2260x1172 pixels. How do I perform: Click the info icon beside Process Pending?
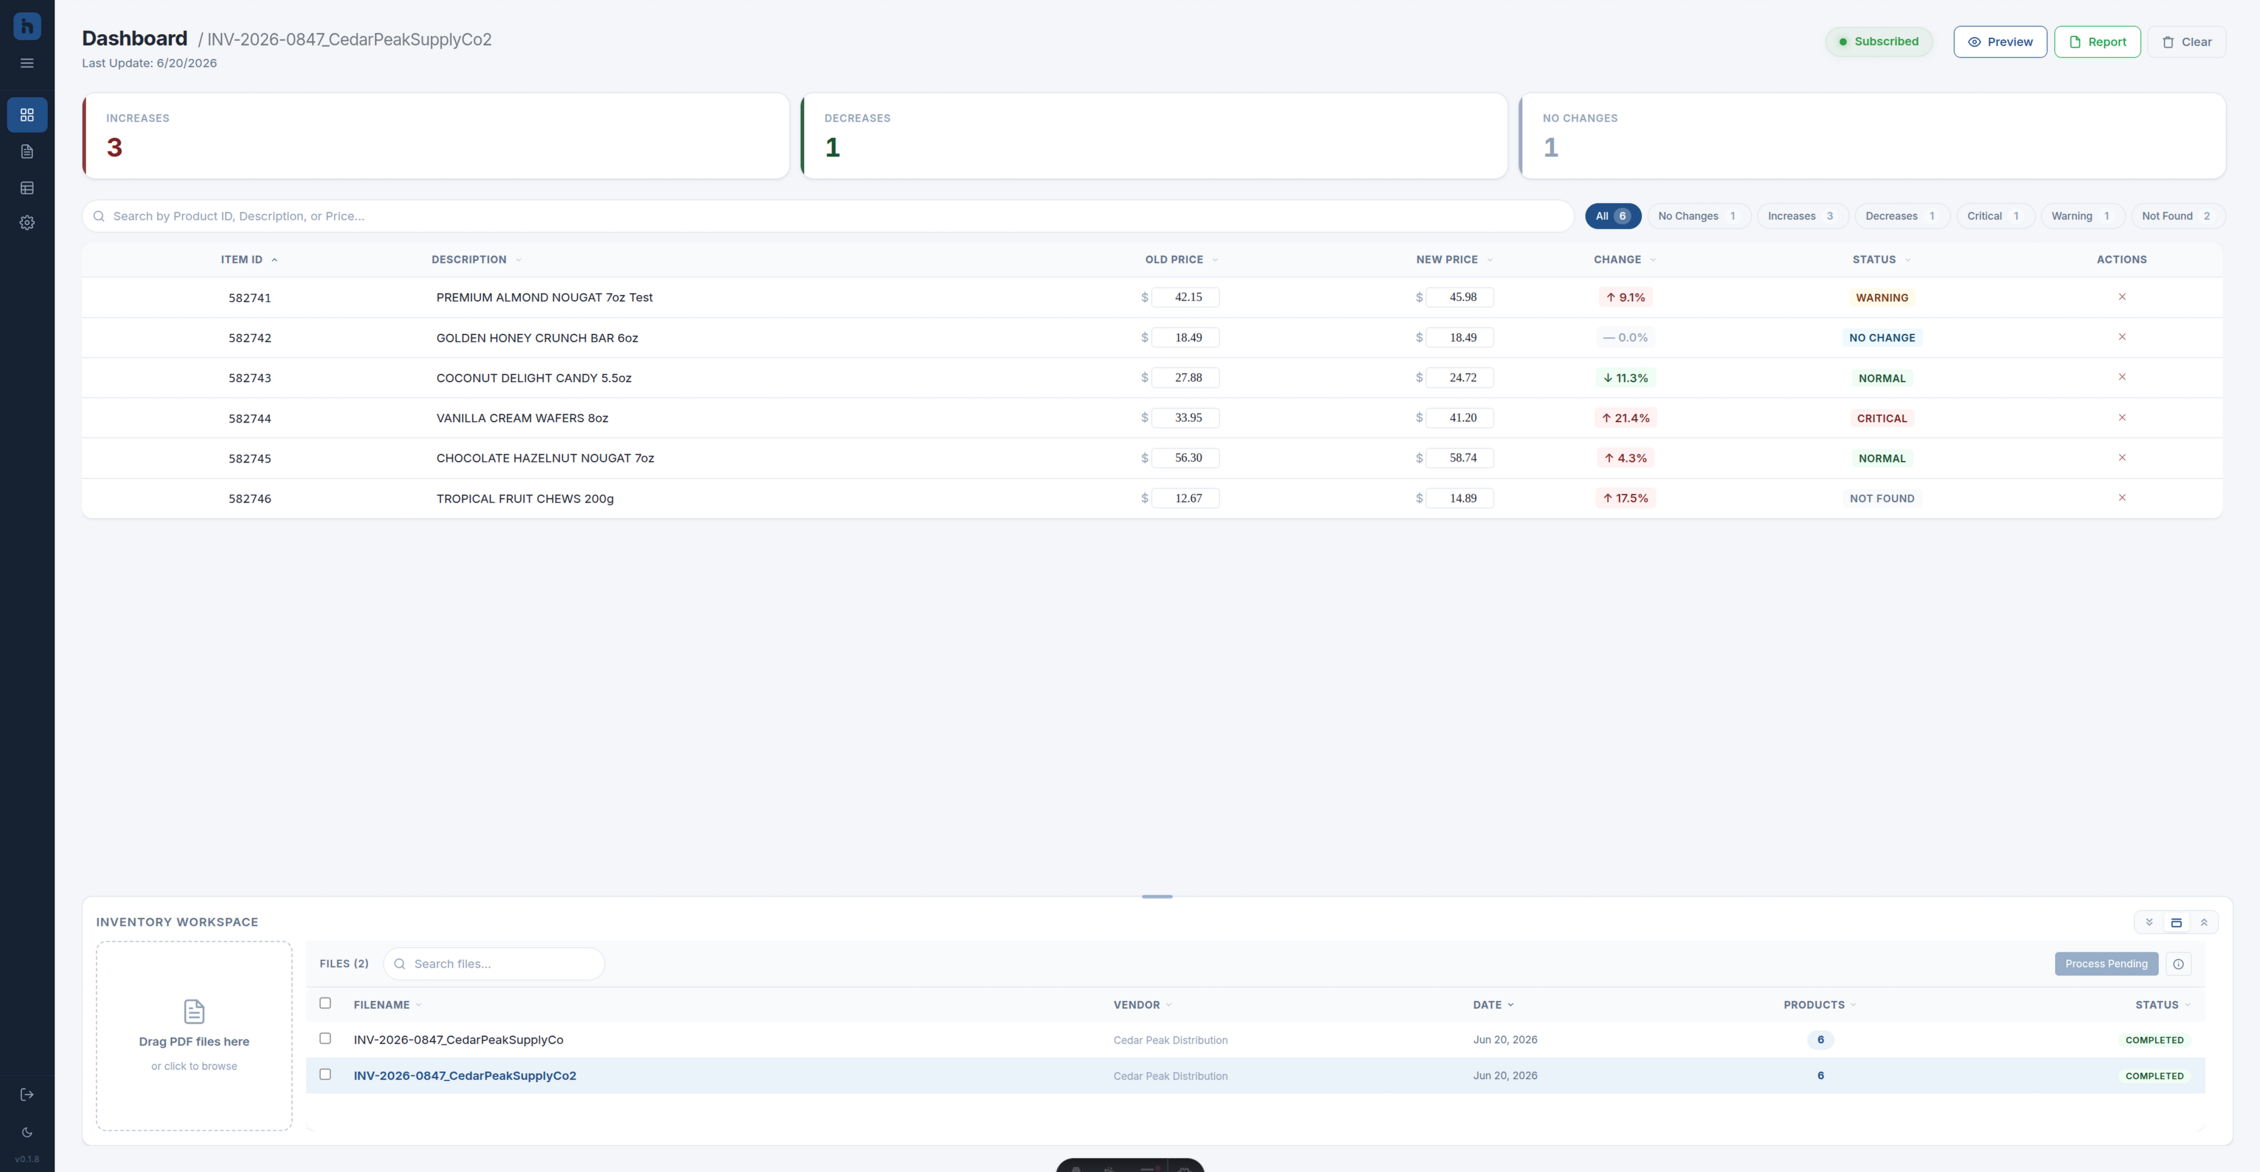click(x=2178, y=964)
